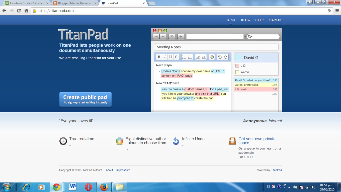
Task: Click the volume speaker icon in system tray
Action: pos(313,187)
